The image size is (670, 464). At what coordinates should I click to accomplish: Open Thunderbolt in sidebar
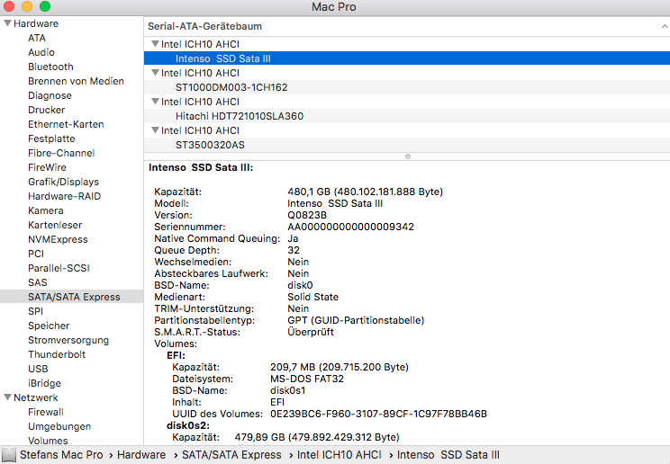coord(57,354)
